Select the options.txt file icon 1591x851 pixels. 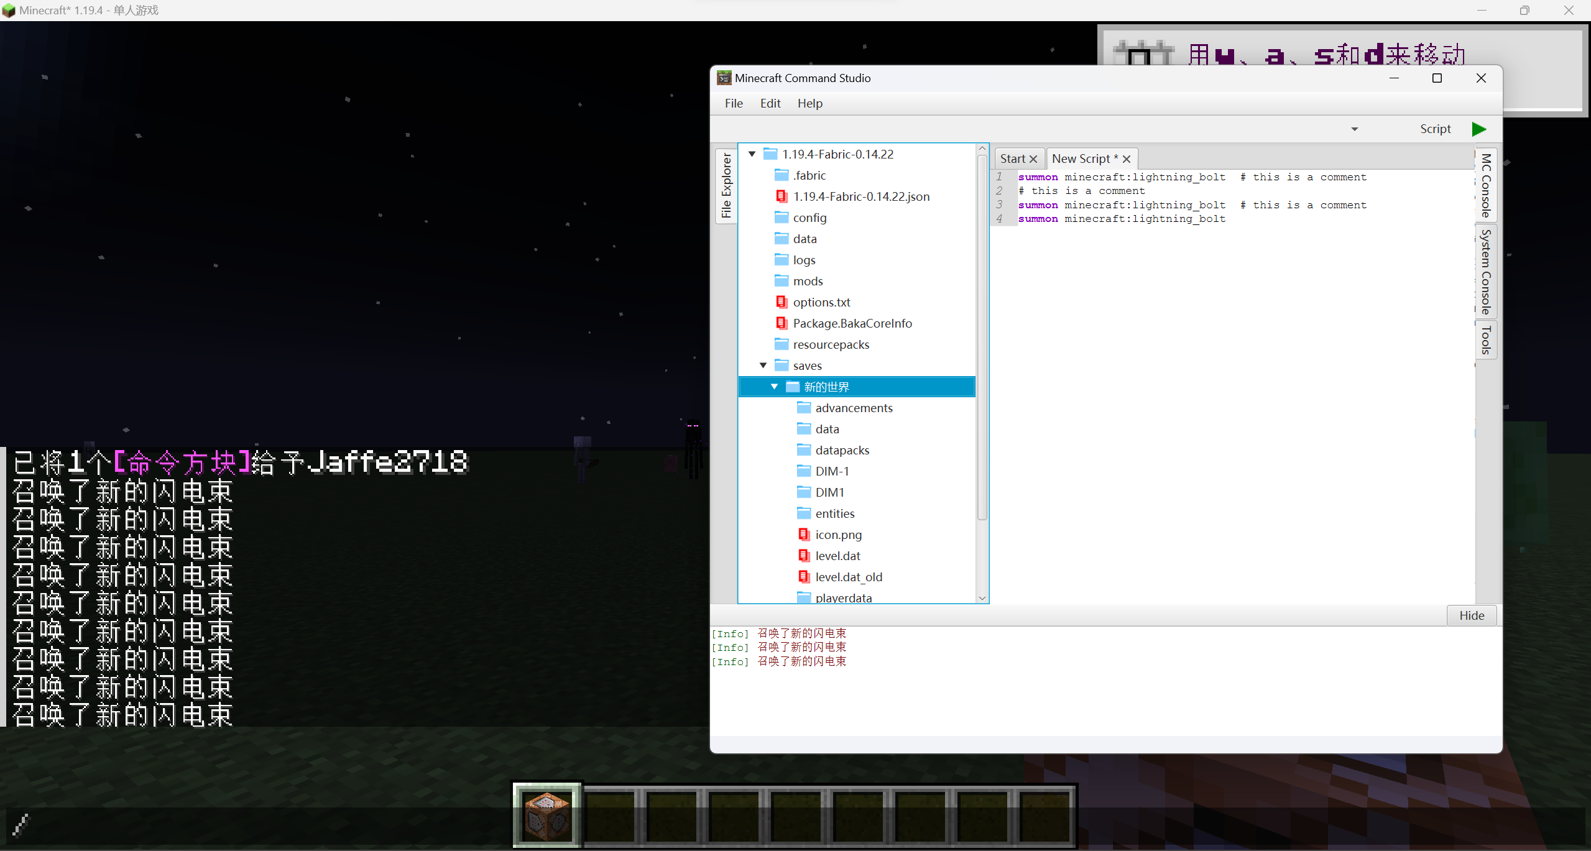coord(782,301)
